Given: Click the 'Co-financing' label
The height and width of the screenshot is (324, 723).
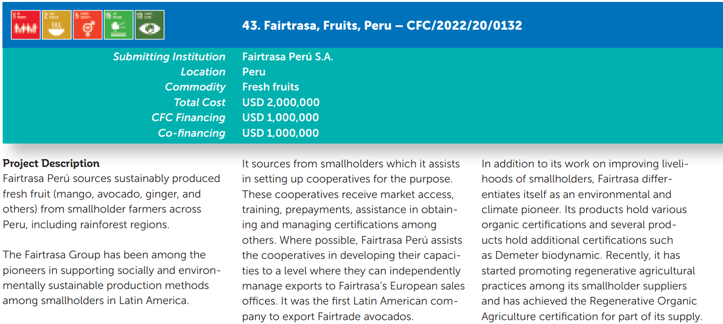Looking at the screenshot, I should (191, 133).
